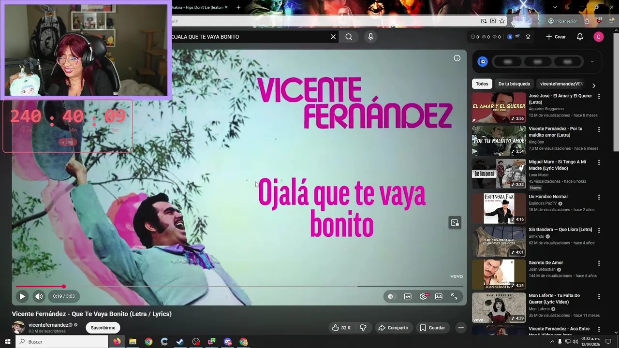This screenshot has width=619, height=348.
Task: Select the vicentefernandezVEVO chip
Action: click(561, 84)
